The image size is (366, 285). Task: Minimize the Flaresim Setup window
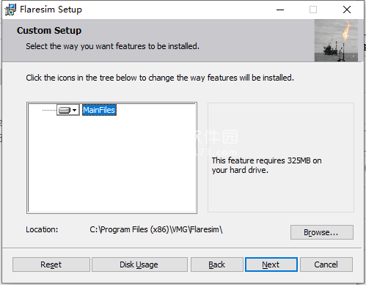[280, 10]
